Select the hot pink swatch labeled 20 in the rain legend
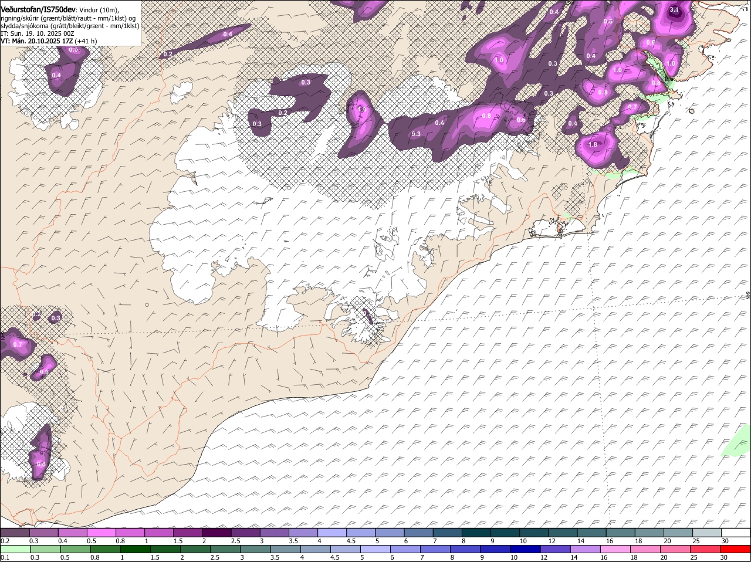Viewport: 751px width, 562px height. tap(675, 549)
